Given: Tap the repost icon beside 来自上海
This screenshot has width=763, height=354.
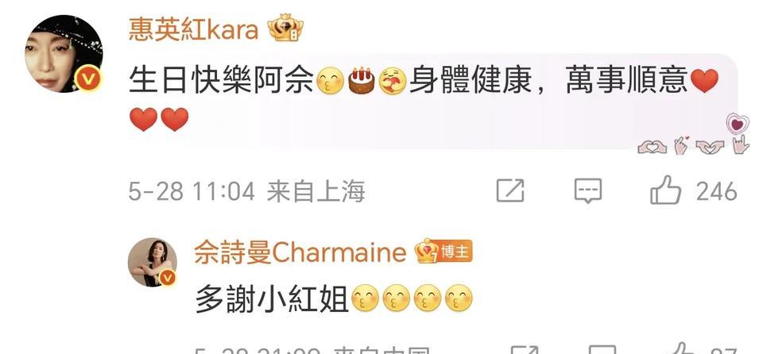Looking at the screenshot, I should pos(510,190).
